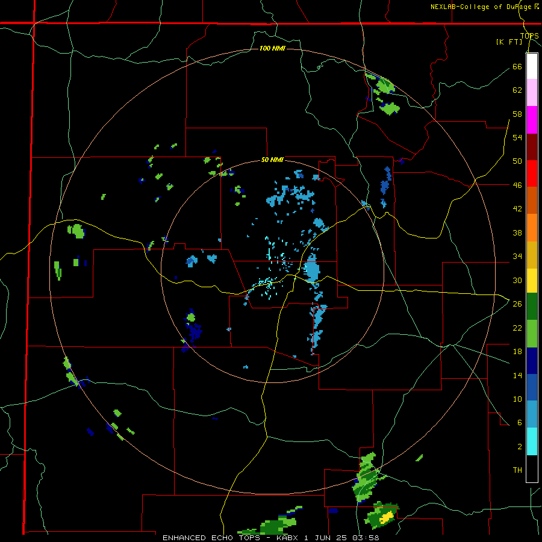Click the legend value '30'
Image resolution: width=542 pixels, height=542 pixels.
517,280
